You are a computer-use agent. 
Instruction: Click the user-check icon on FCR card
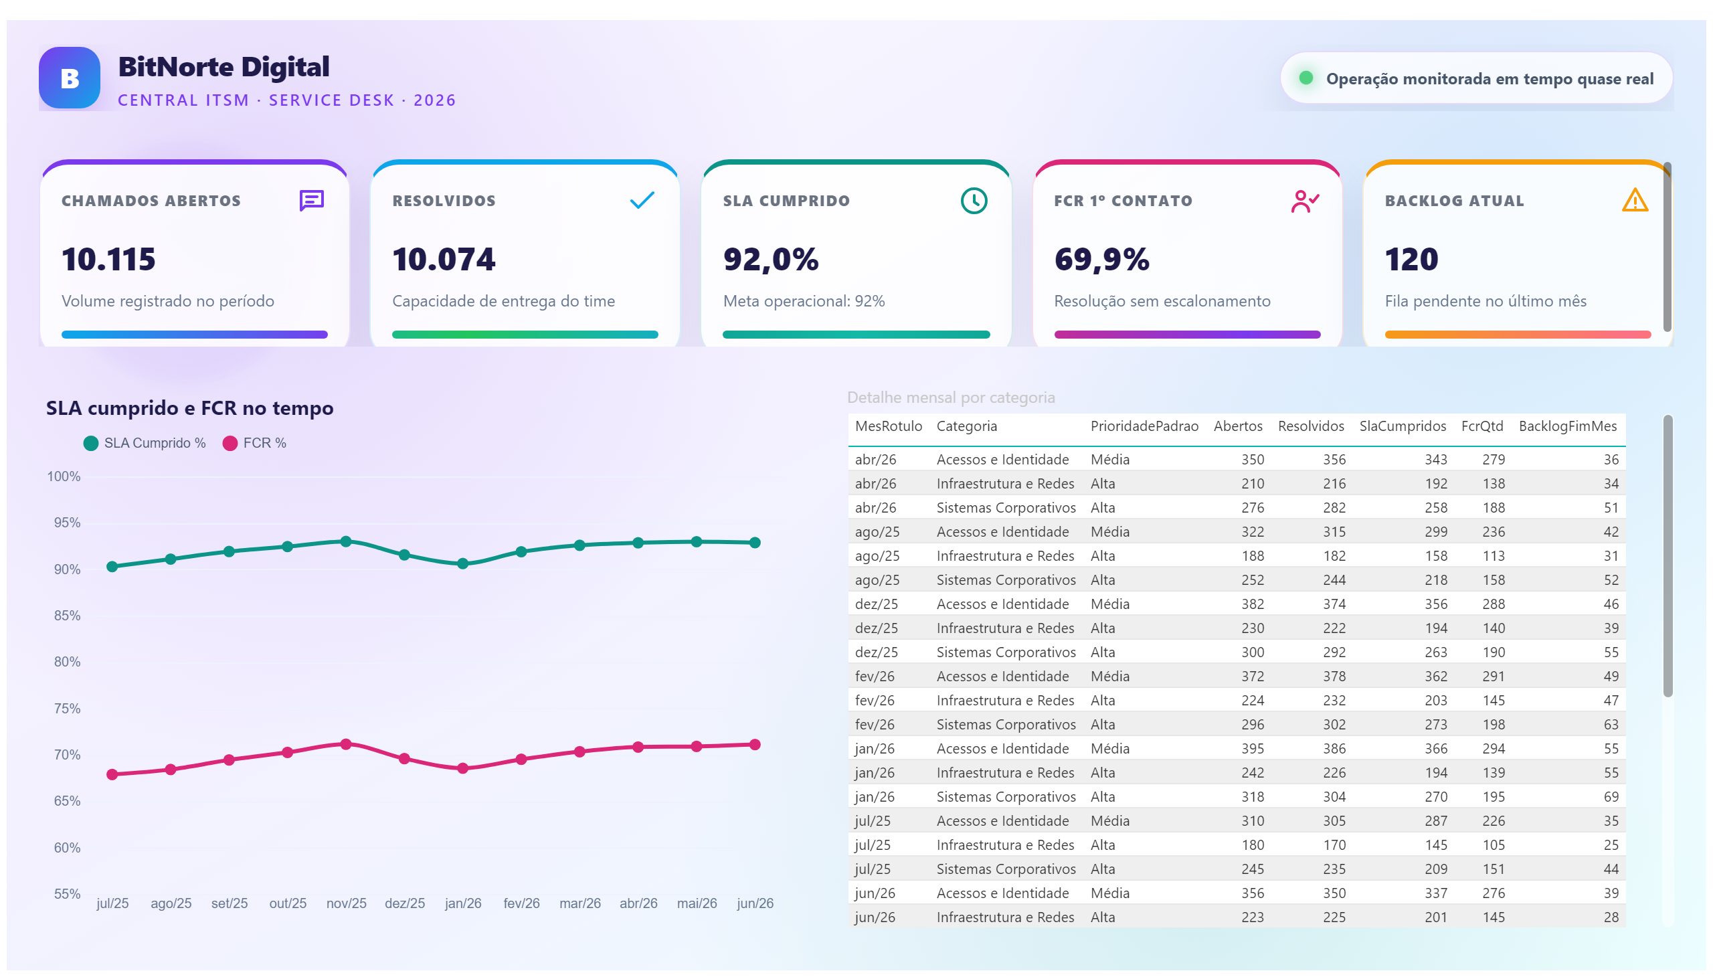click(x=1304, y=201)
